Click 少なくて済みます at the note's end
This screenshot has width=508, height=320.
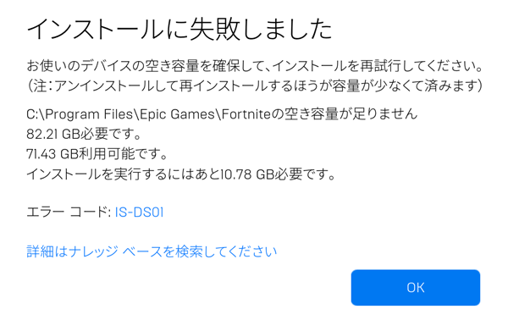(426, 86)
